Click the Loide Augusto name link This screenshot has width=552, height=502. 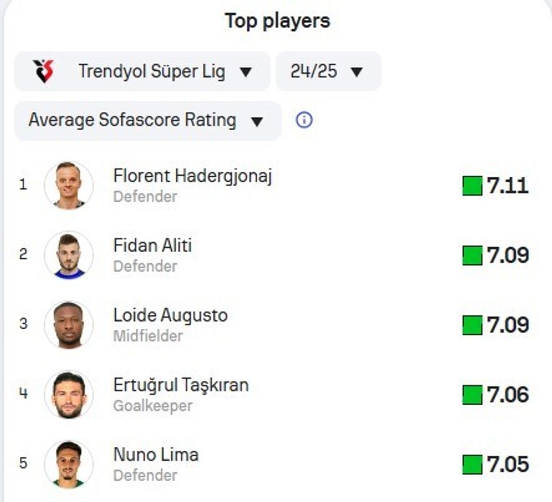tap(171, 316)
